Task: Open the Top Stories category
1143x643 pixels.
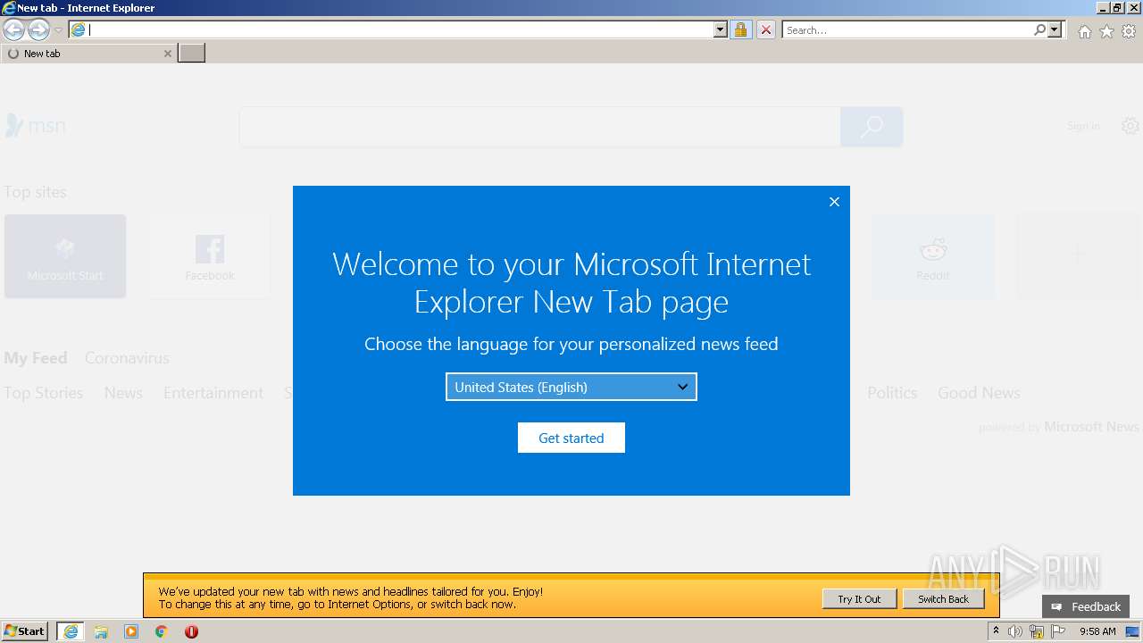Action: 43,393
